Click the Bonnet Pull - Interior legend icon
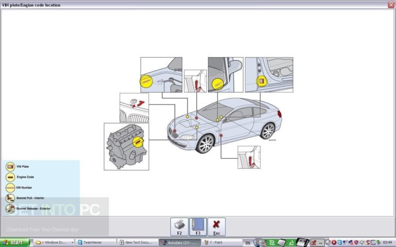Viewport: 396px width, 247px height. 10,198
